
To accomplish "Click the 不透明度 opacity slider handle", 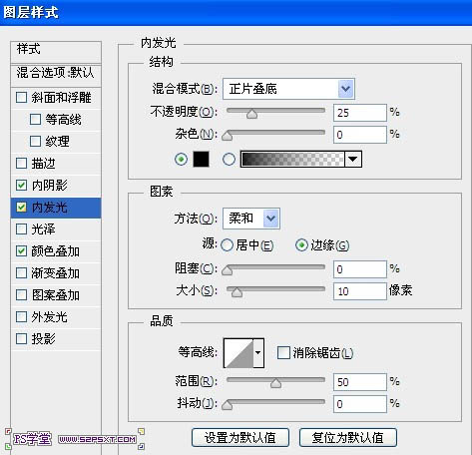I will pos(252,114).
